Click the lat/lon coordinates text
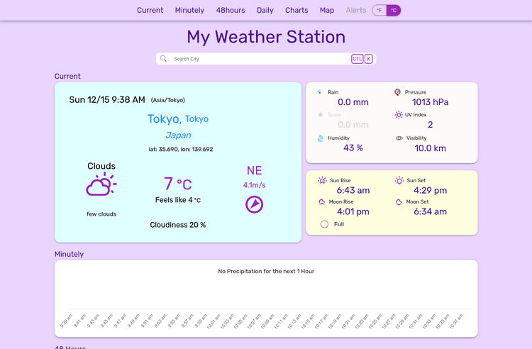Viewport: 532px width, 349px height. (x=181, y=149)
